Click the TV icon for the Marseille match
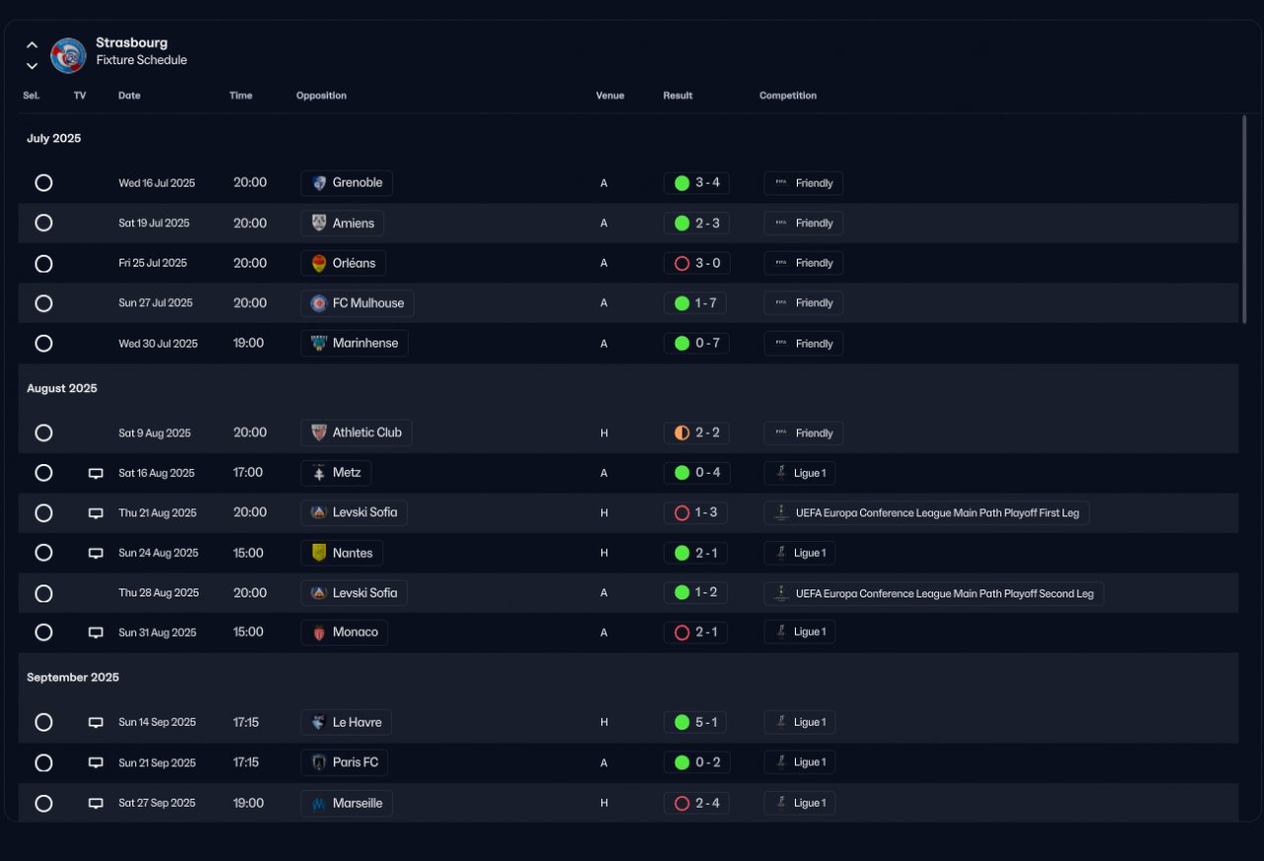 tap(96, 803)
